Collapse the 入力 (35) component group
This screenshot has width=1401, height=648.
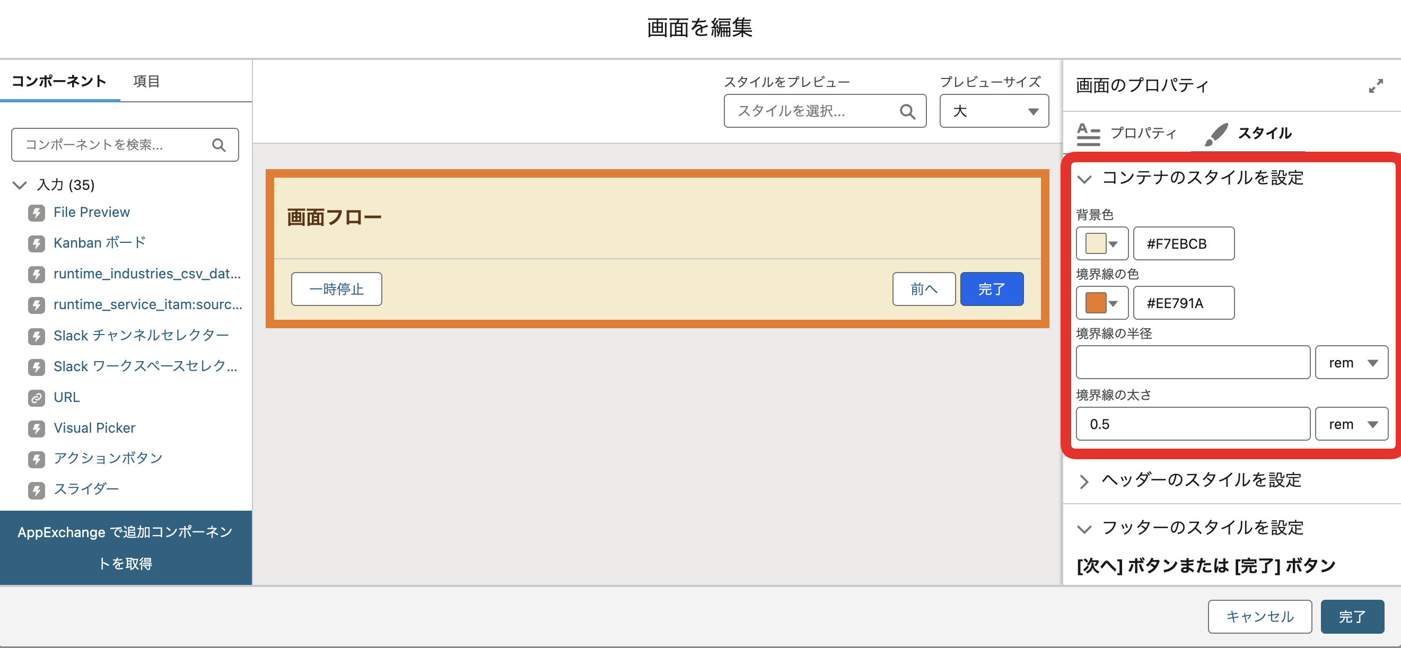click(x=20, y=186)
